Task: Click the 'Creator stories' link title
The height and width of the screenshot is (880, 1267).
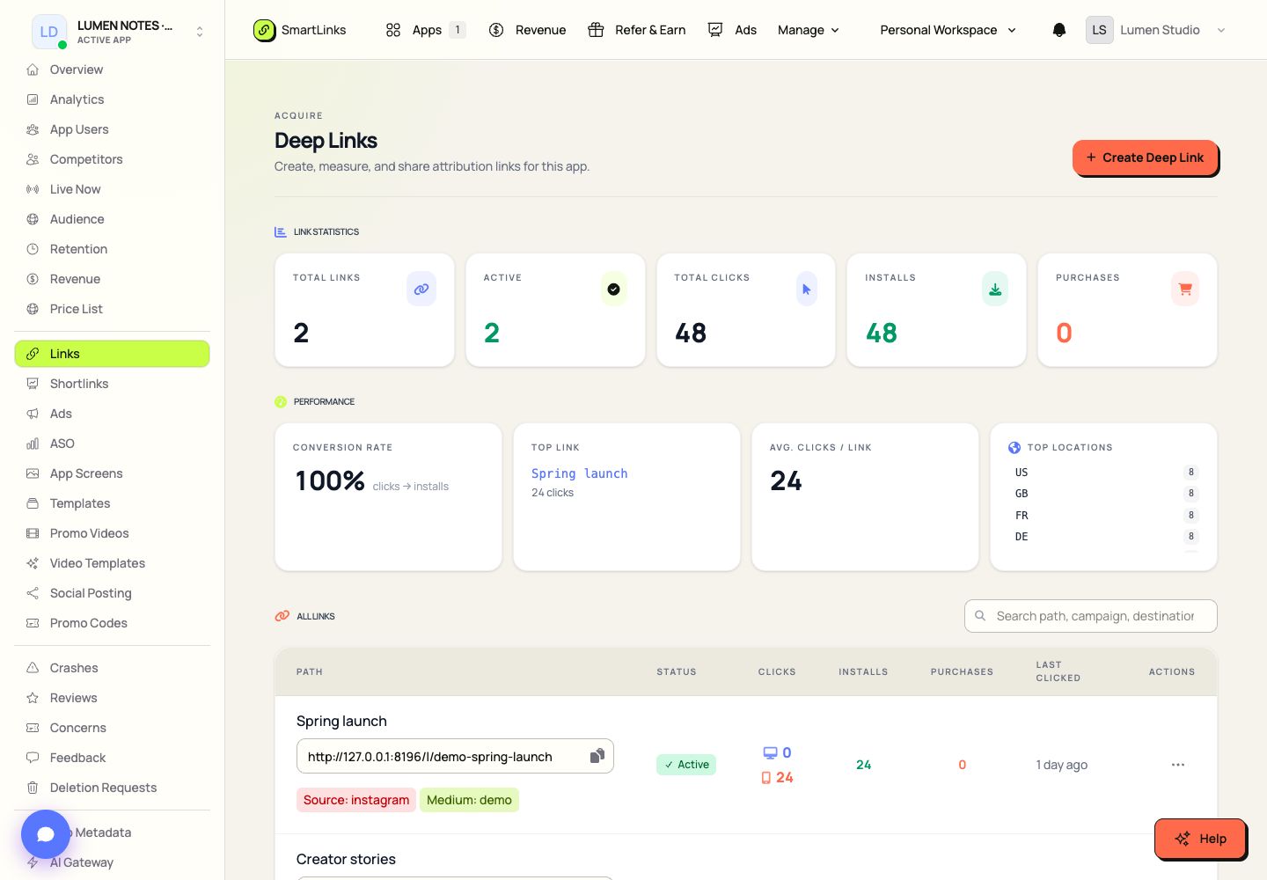Action: coord(346,859)
